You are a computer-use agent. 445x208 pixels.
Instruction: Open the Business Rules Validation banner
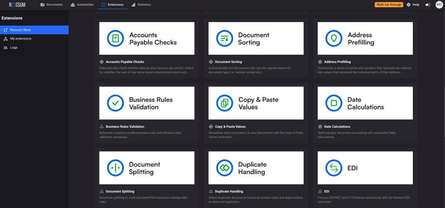[x=147, y=103]
